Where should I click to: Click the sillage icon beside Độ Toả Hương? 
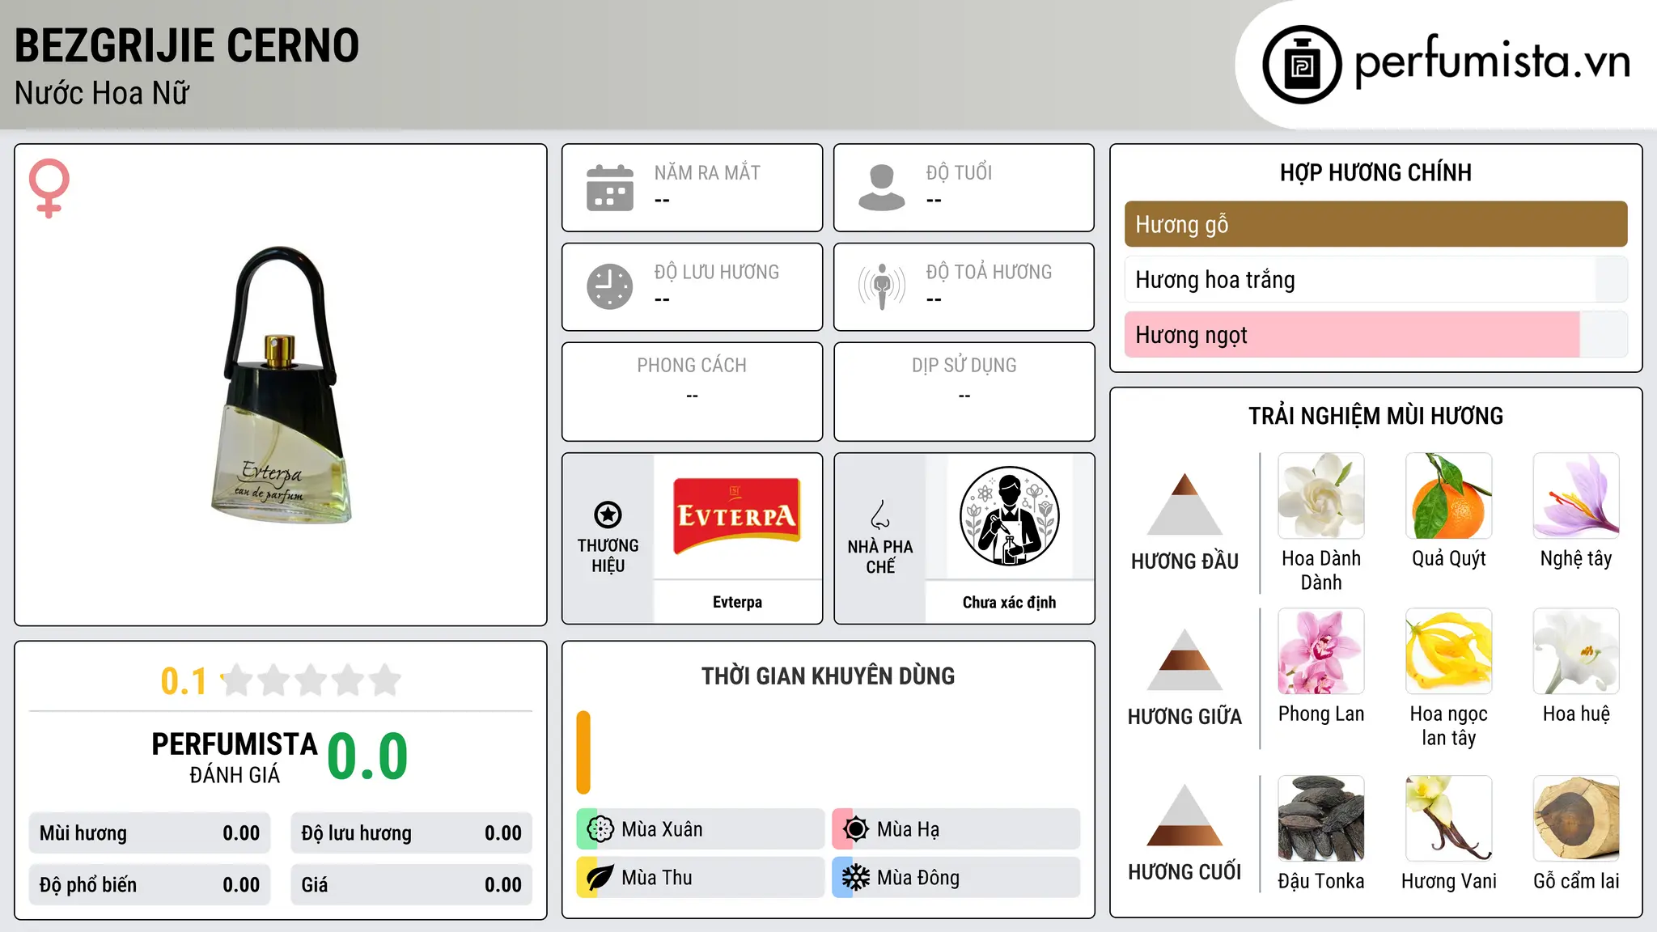pos(882,286)
